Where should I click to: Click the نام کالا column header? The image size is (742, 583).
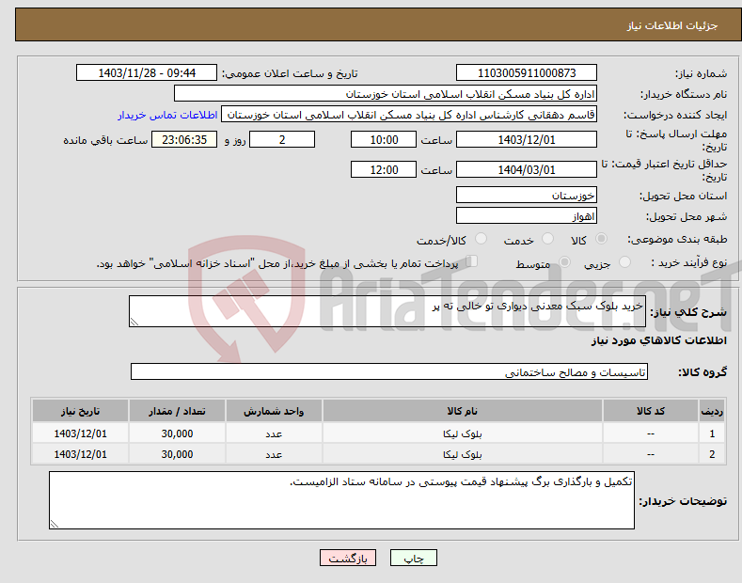tap(463, 411)
